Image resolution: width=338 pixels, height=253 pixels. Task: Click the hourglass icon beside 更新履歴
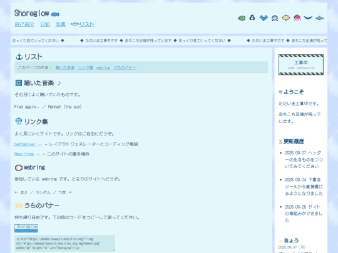pyautogui.click(x=280, y=142)
